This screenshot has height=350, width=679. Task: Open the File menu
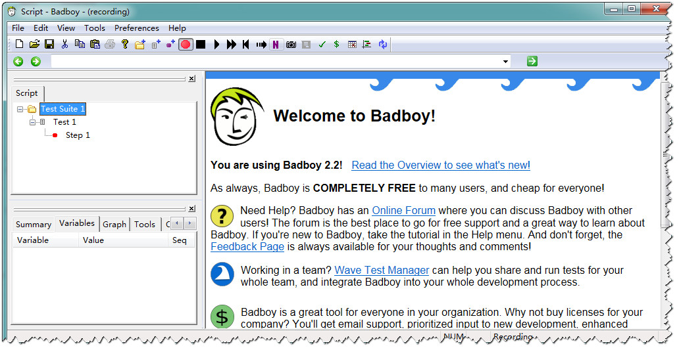[x=18, y=28]
